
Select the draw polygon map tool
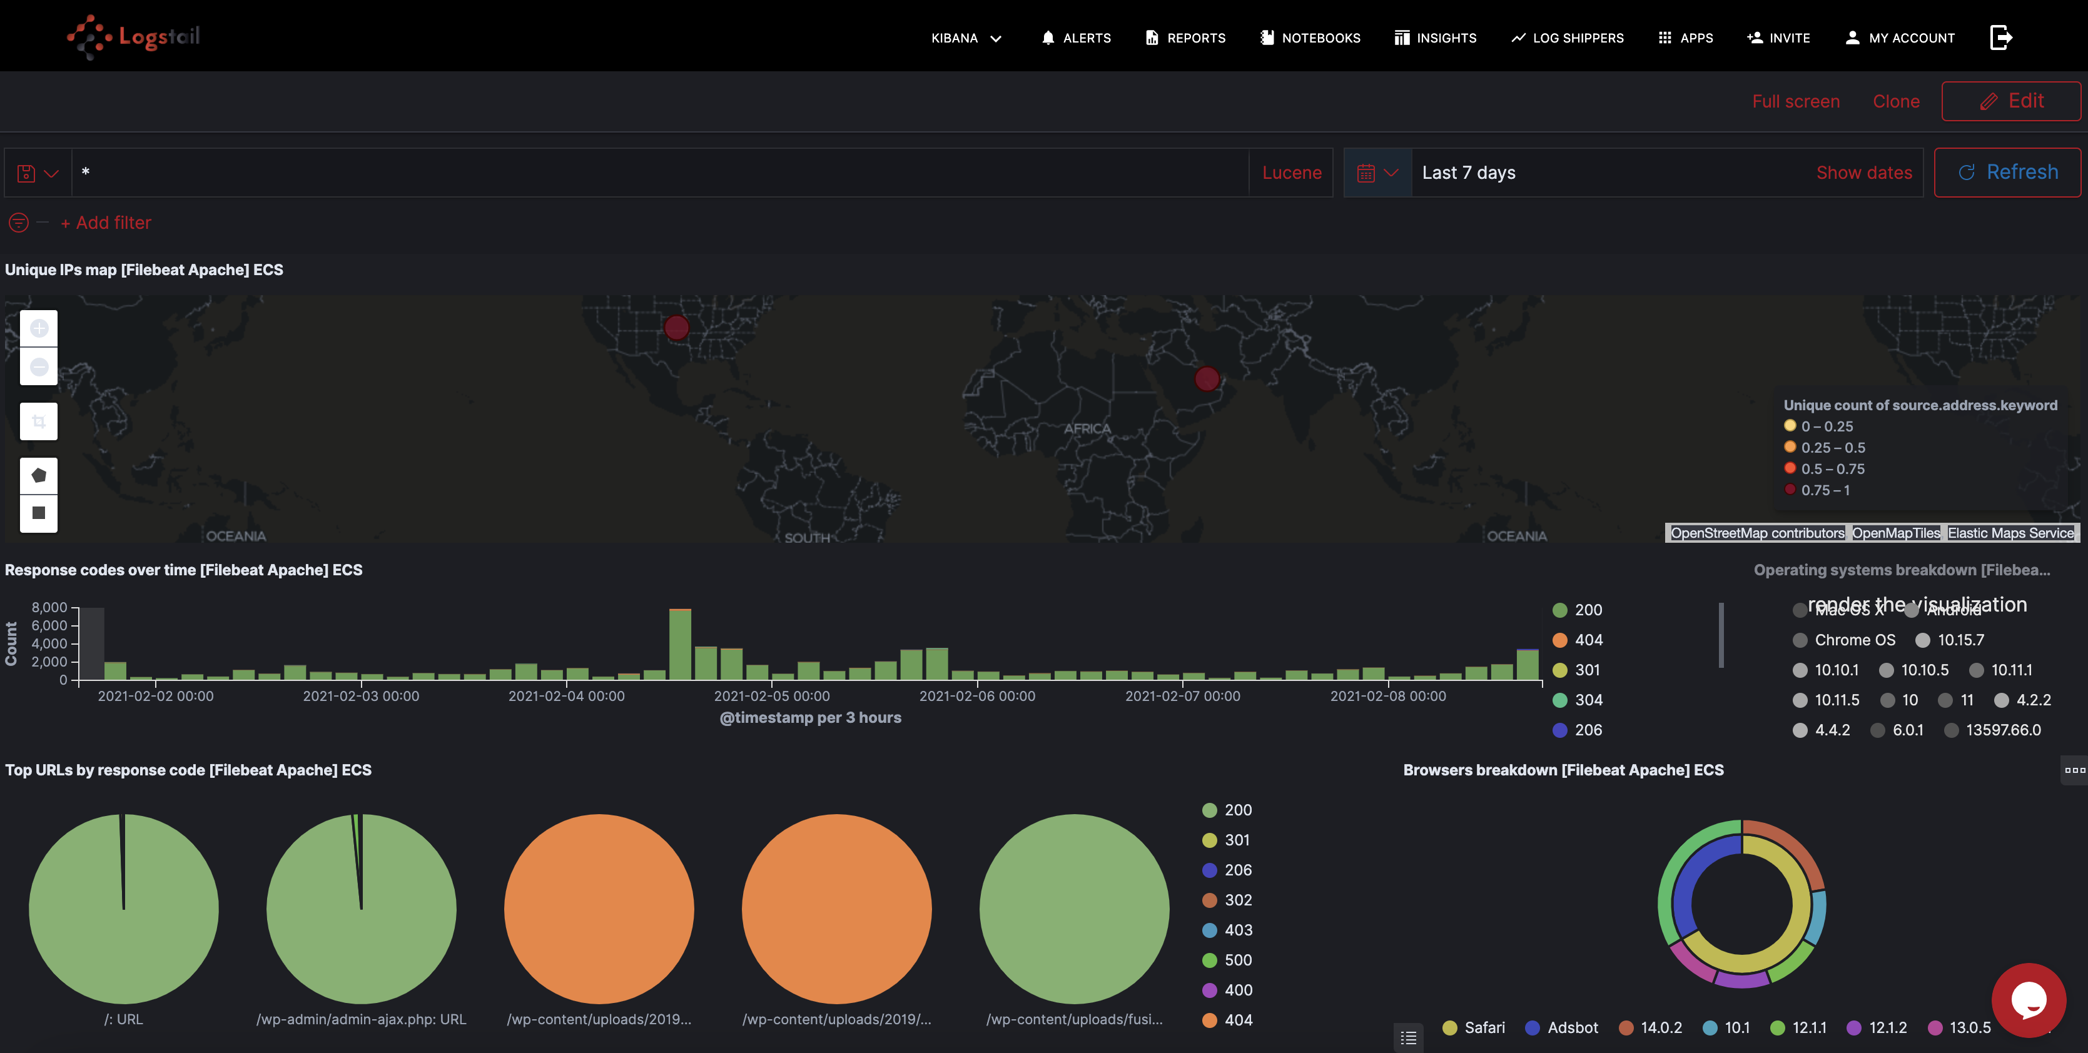[39, 475]
